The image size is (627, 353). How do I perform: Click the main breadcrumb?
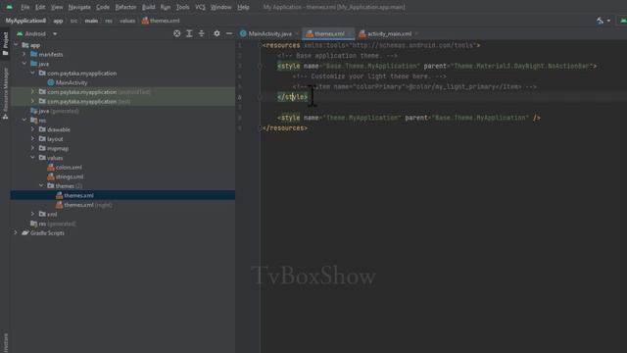(x=91, y=21)
